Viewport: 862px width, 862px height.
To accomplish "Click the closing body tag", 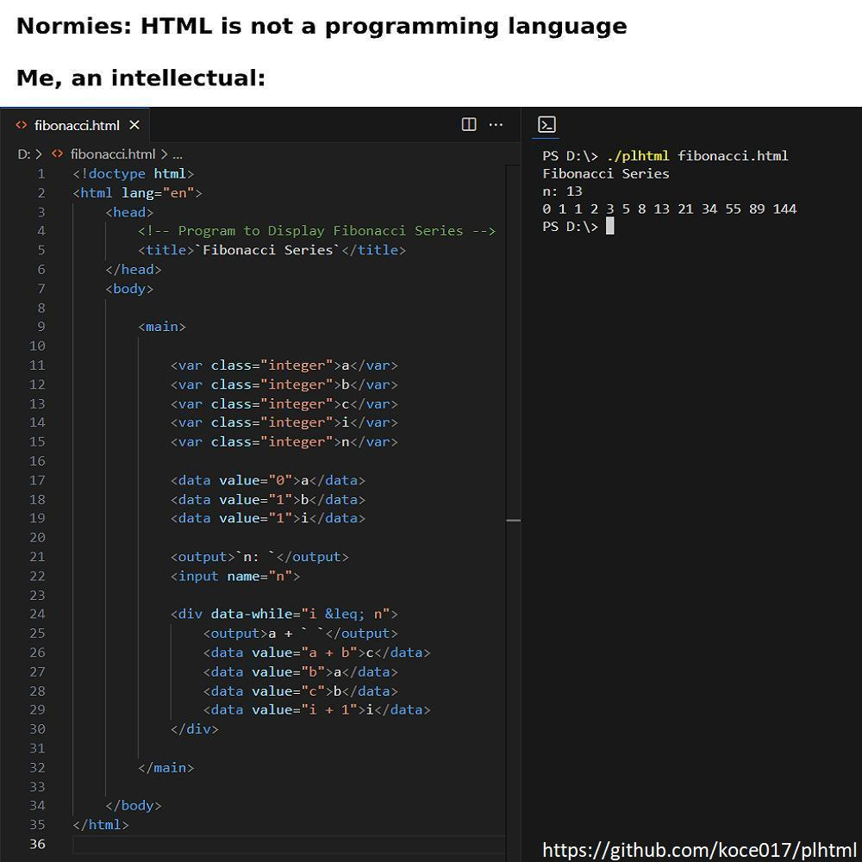I will (x=134, y=805).
